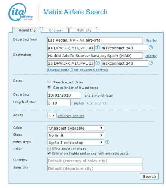This screenshot has height=188, width=166.
Task: Click the Reverse route link
Action: 58,70
